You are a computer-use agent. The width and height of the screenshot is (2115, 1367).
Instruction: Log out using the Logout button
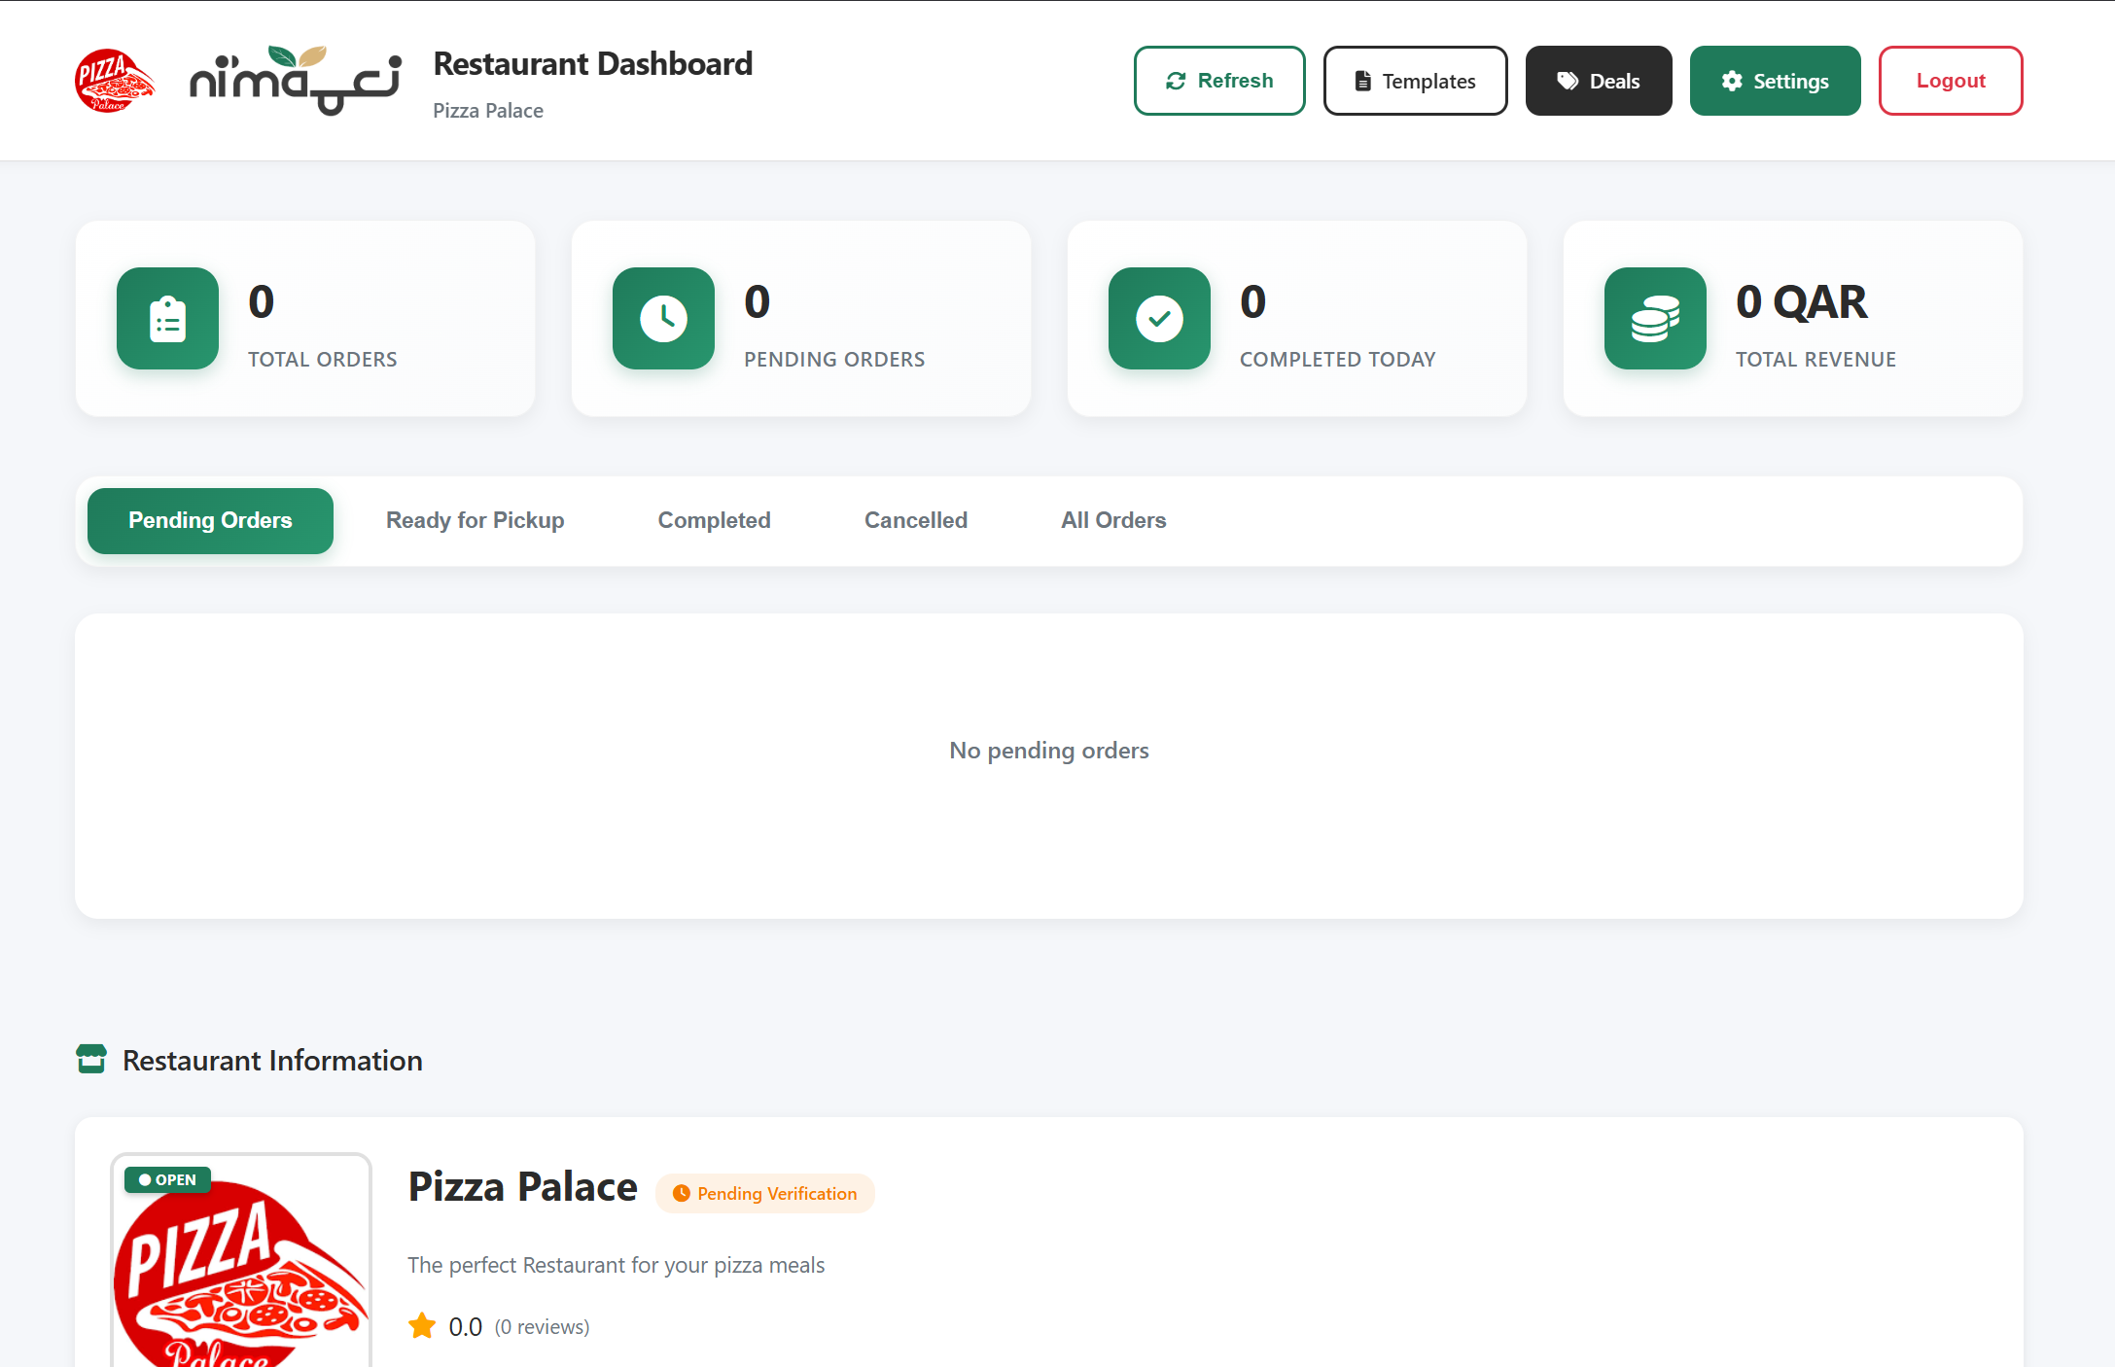(x=1950, y=81)
